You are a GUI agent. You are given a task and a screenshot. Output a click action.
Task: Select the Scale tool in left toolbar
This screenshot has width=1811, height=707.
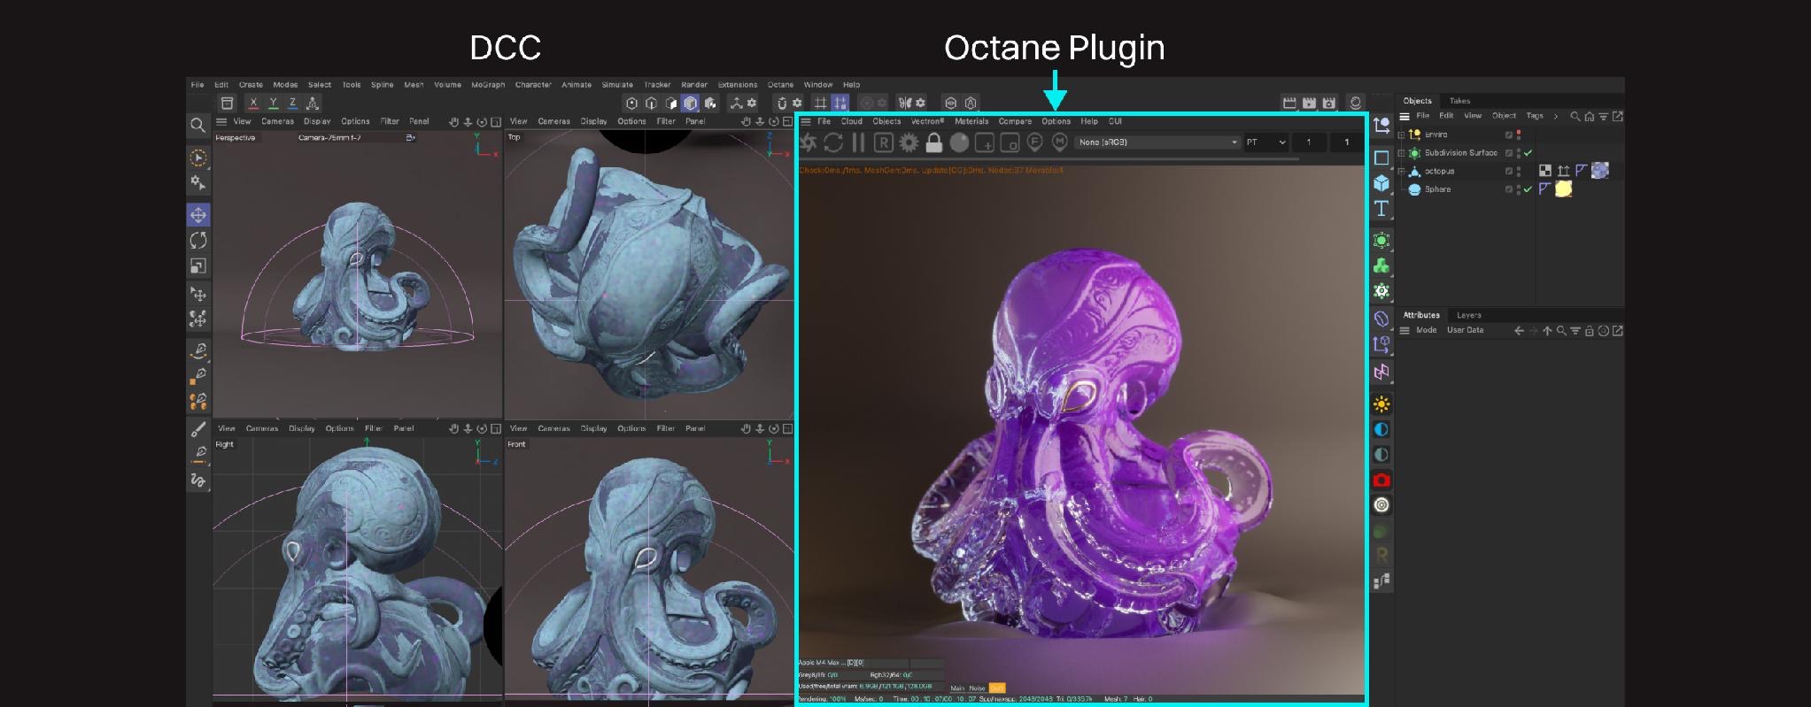198,266
